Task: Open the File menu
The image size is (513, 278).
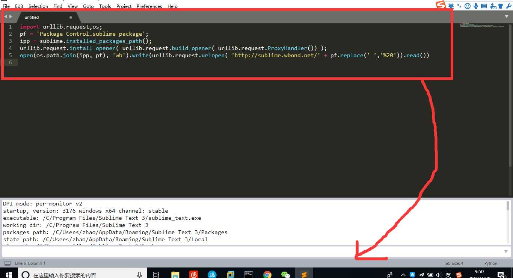Action: click(6, 6)
